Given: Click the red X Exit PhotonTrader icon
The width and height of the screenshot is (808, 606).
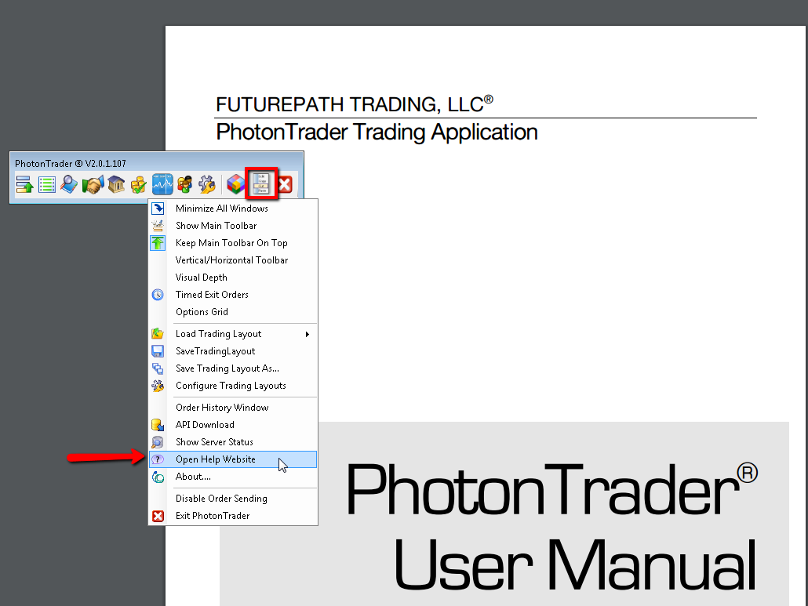Looking at the screenshot, I should pos(158,516).
